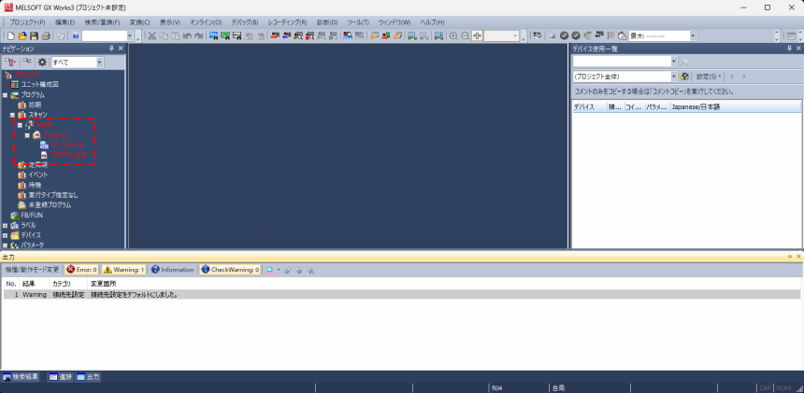Screen dimensions: 804x393
Task: Select the ユニット構成図 tree item
Action: coord(39,84)
